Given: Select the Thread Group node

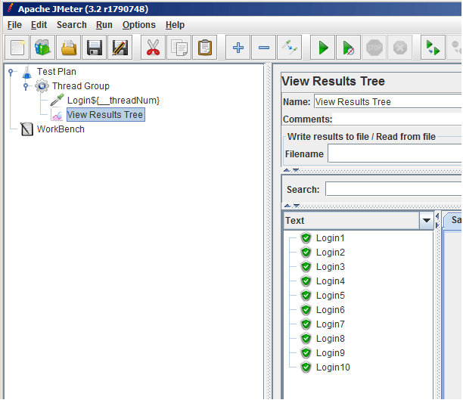Looking at the screenshot, I should pos(81,86).
